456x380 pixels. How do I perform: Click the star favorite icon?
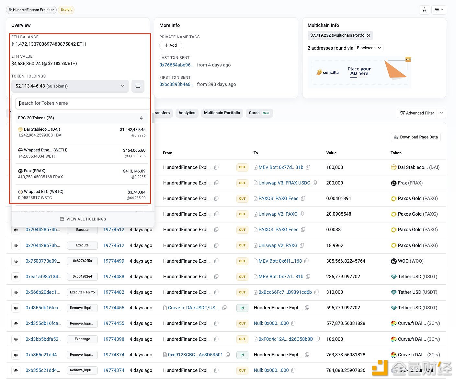pyautogui.click(x=424, y=10)
